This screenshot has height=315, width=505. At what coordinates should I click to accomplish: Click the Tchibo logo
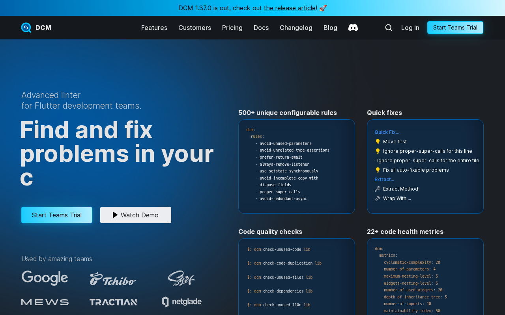tap(113, 278)
